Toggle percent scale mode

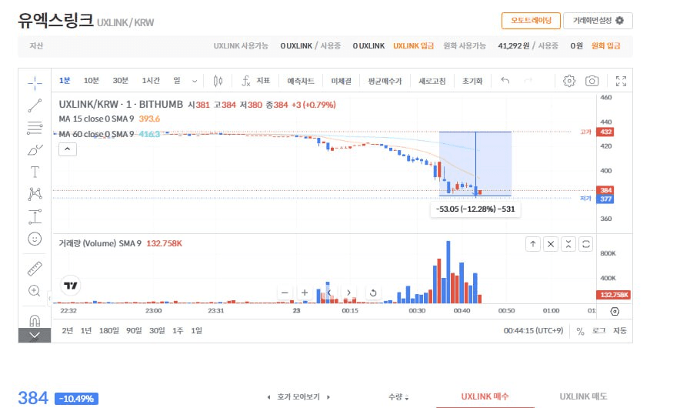pos(581,331)
